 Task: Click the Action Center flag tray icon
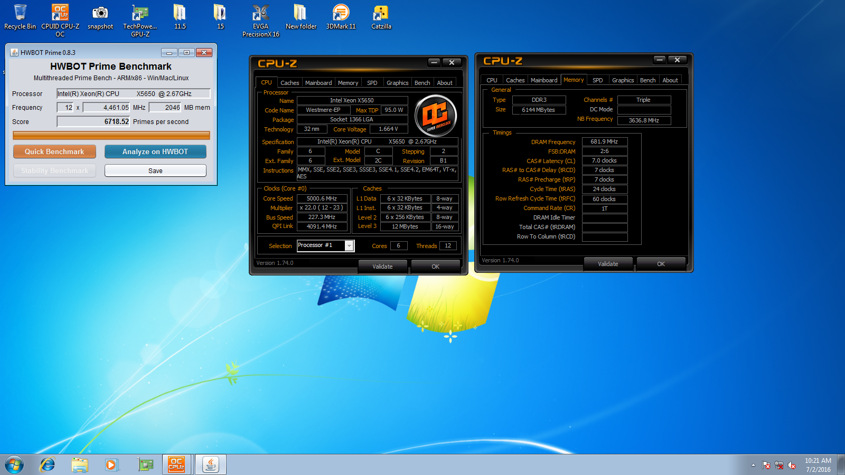[x=766, y=465]
